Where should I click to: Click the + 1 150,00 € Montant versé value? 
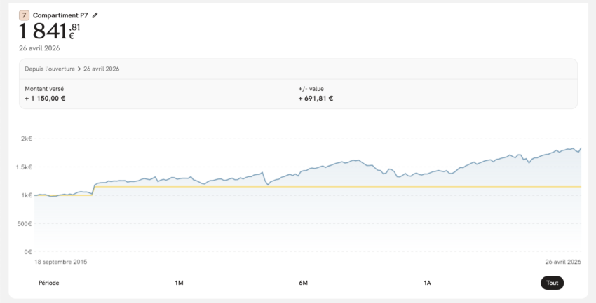pos(45,99)
